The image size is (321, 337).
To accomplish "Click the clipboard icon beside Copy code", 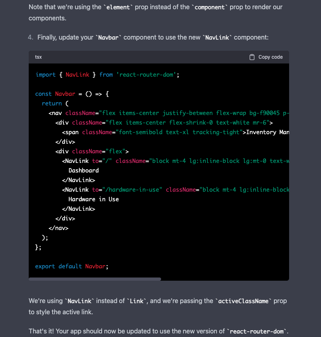I will click(x=252, y=57).
